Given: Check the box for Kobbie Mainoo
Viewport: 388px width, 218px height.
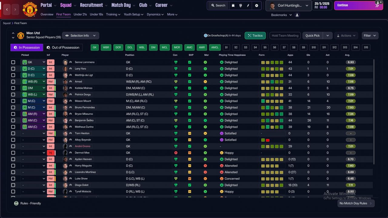Looking at the screenshot, I should point(13,88).
